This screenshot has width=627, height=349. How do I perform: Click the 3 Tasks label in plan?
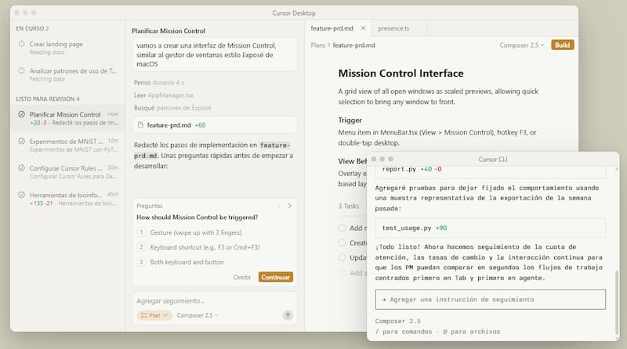click(x=349, y=206)
